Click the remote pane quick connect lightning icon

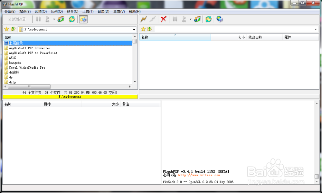coord(144,19)
